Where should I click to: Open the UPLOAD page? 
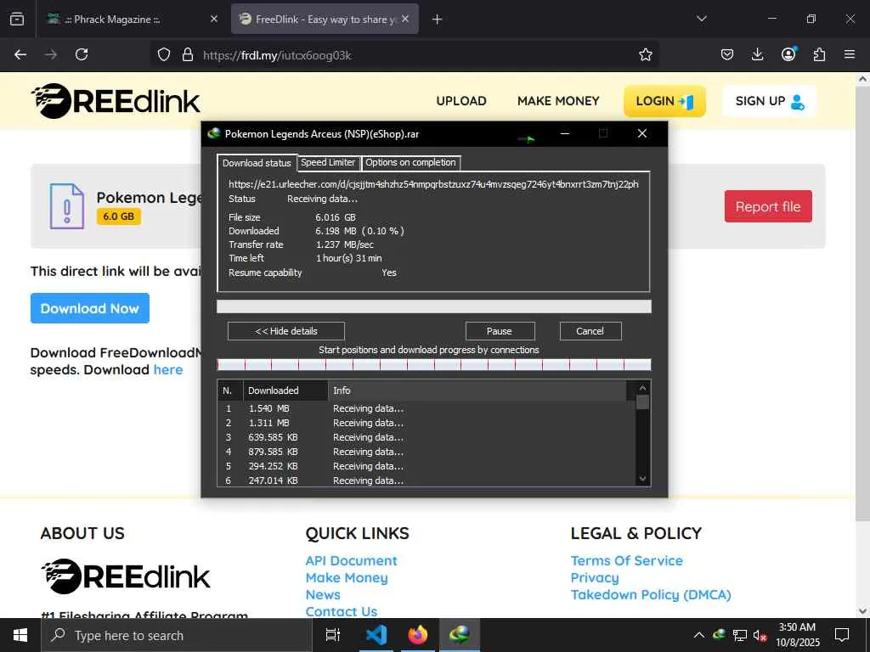pos(461,101)
